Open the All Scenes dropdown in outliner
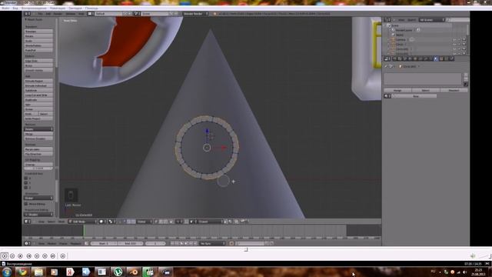The width and height of the screenshot is (492, 277). tap(432, 20)
